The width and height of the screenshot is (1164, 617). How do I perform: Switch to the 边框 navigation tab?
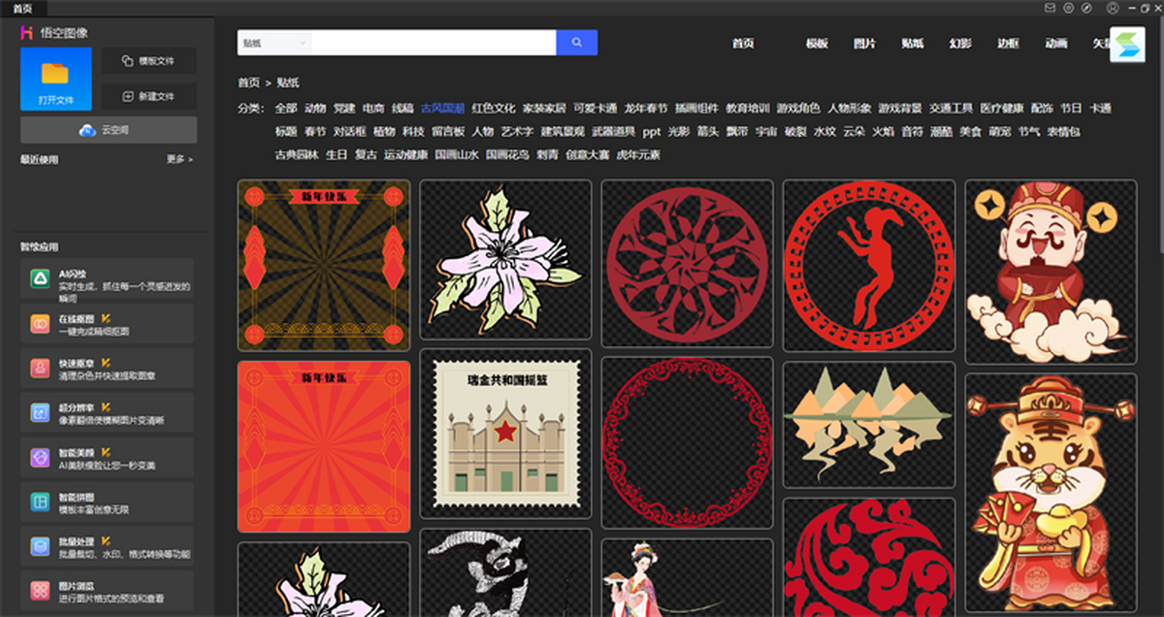click(x=1008, y=44)
